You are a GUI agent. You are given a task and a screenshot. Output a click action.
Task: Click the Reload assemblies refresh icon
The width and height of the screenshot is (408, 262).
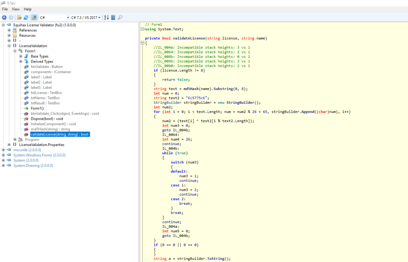pos(26,17)
